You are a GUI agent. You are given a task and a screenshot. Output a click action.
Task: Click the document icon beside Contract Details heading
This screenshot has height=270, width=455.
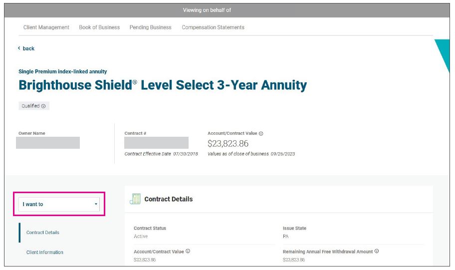[x=135, y=199]
